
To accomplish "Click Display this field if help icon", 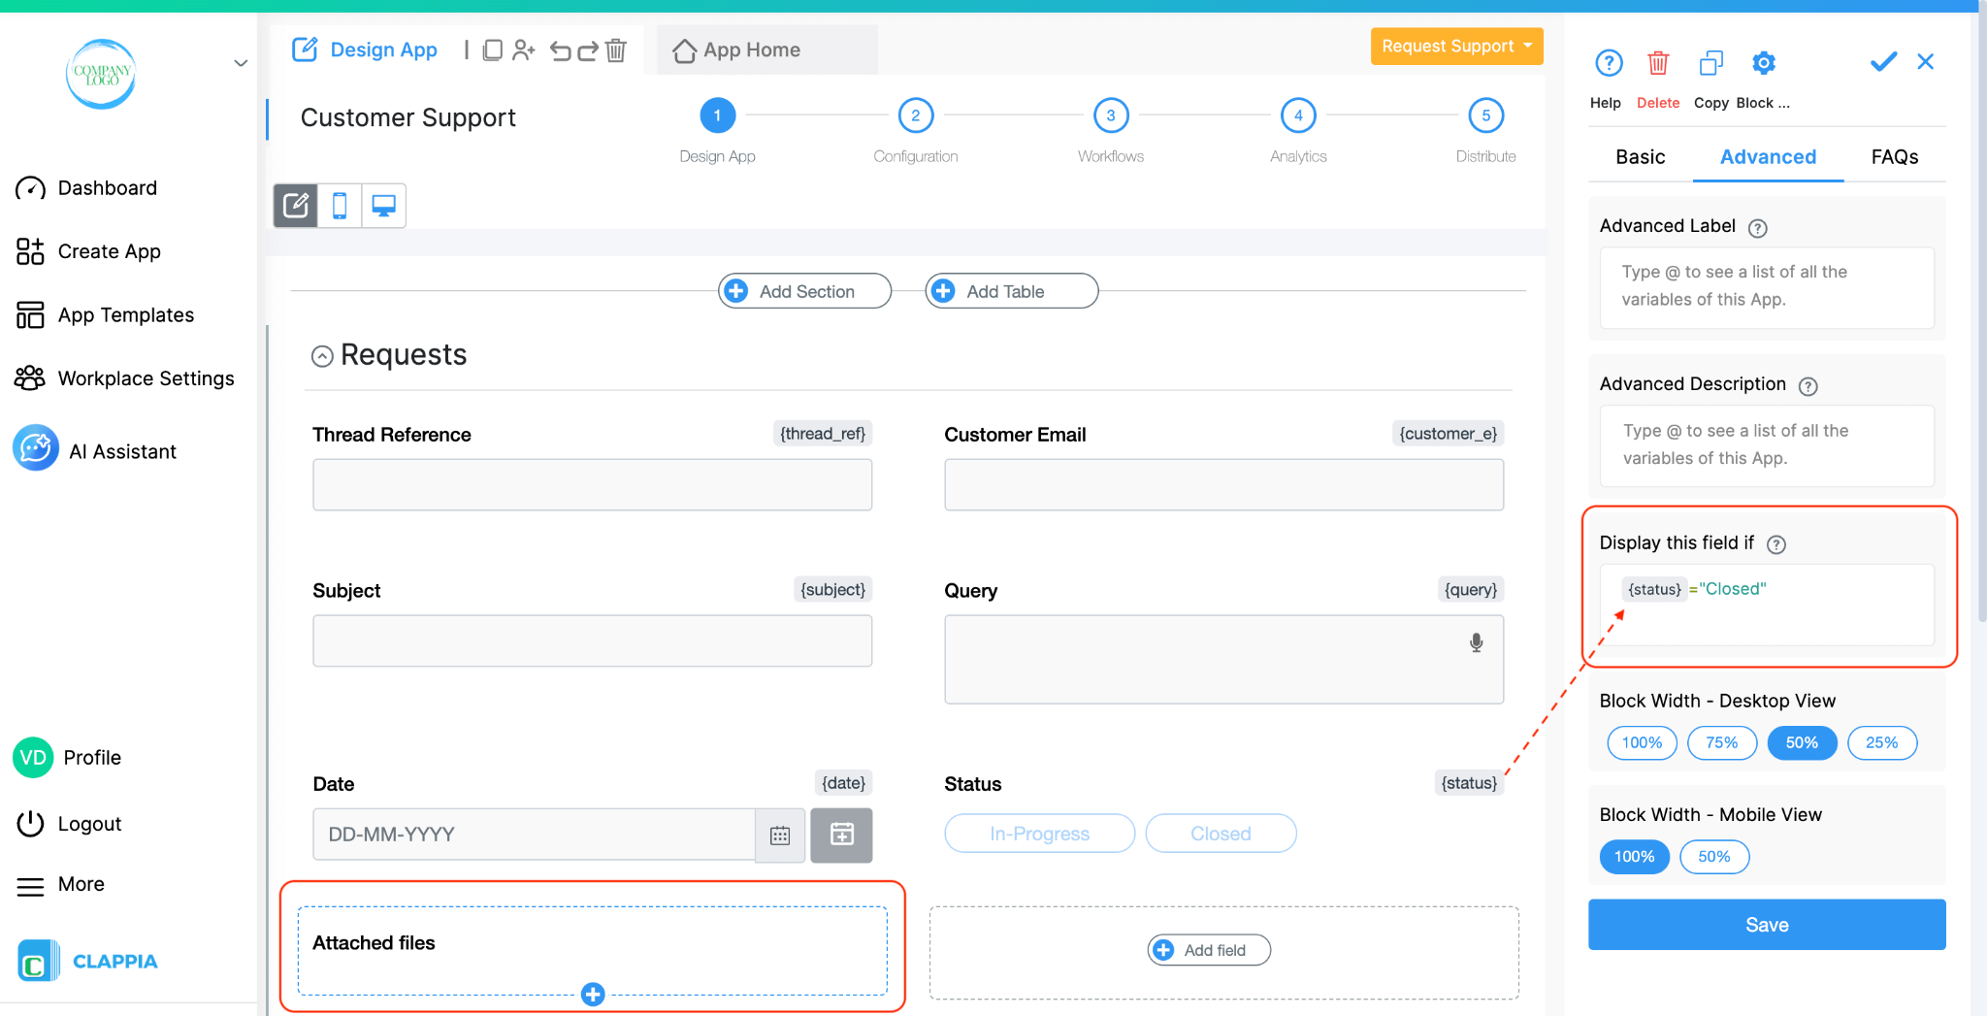I will click(x=1775, y=544).
